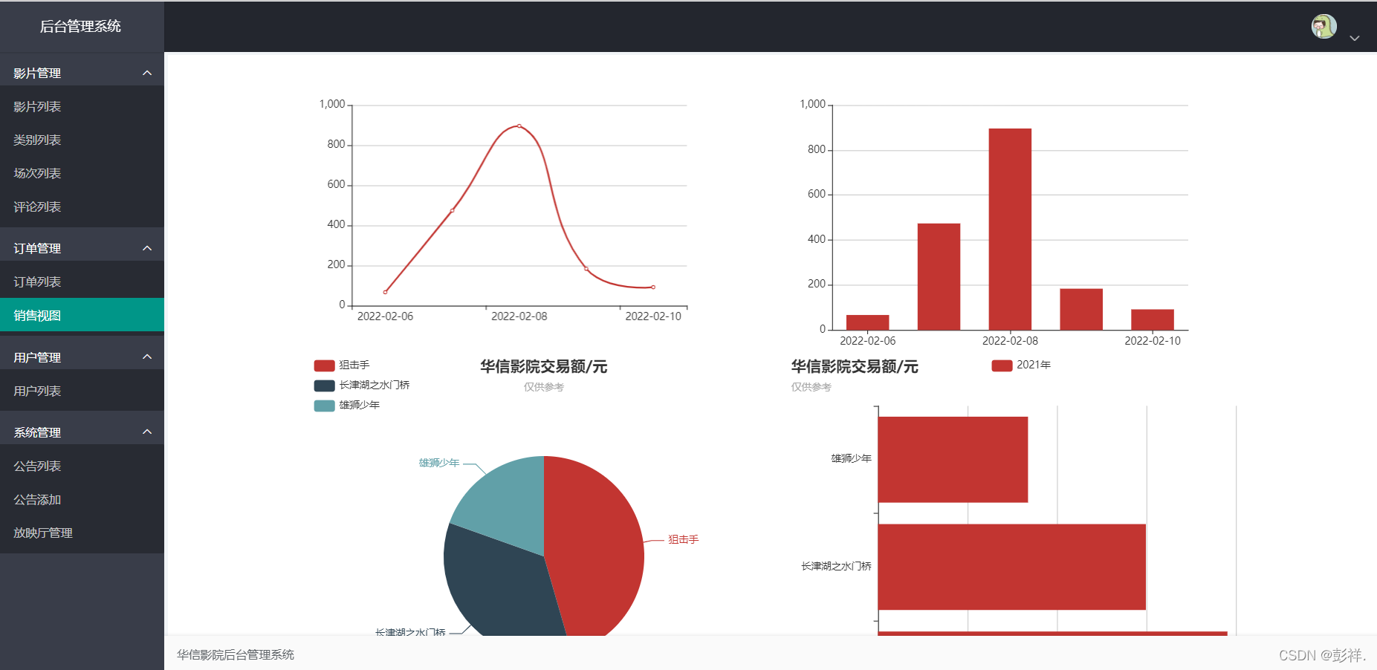Collapse the 系统管理 menu chevron
Image resolution: width=1377 pixels, height=670 pixels.
click(147, 432)
